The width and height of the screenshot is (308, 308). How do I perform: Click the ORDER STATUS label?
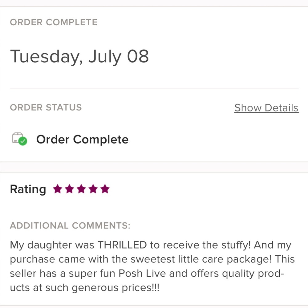pyautogui.click(x=46, y=107)
